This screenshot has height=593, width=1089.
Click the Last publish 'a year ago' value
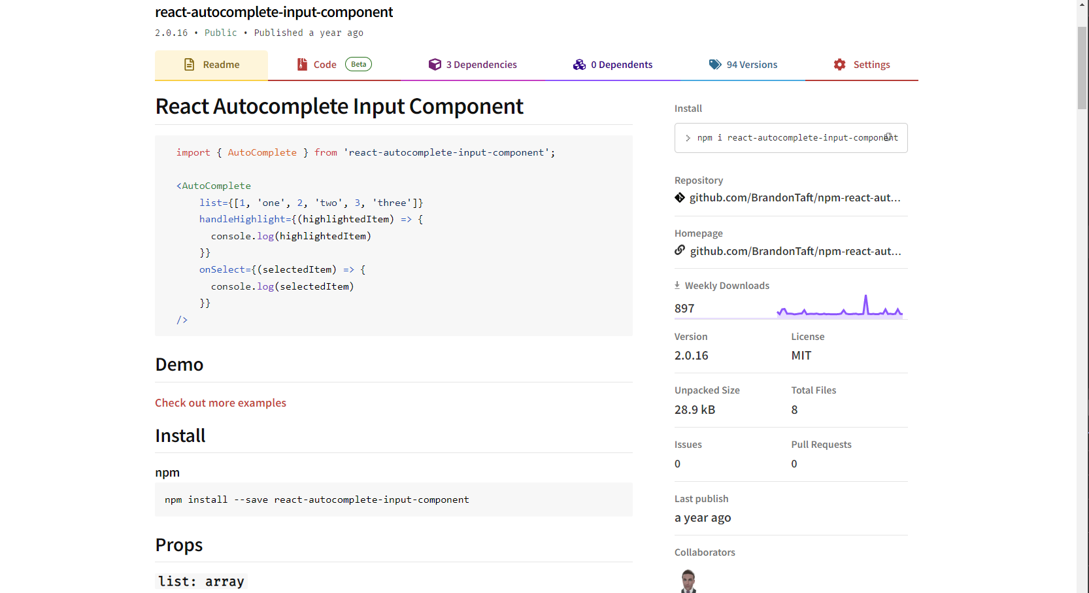703,518
